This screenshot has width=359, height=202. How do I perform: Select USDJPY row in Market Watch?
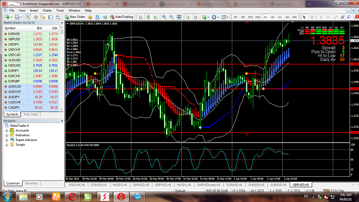click(x=31, y=44)
